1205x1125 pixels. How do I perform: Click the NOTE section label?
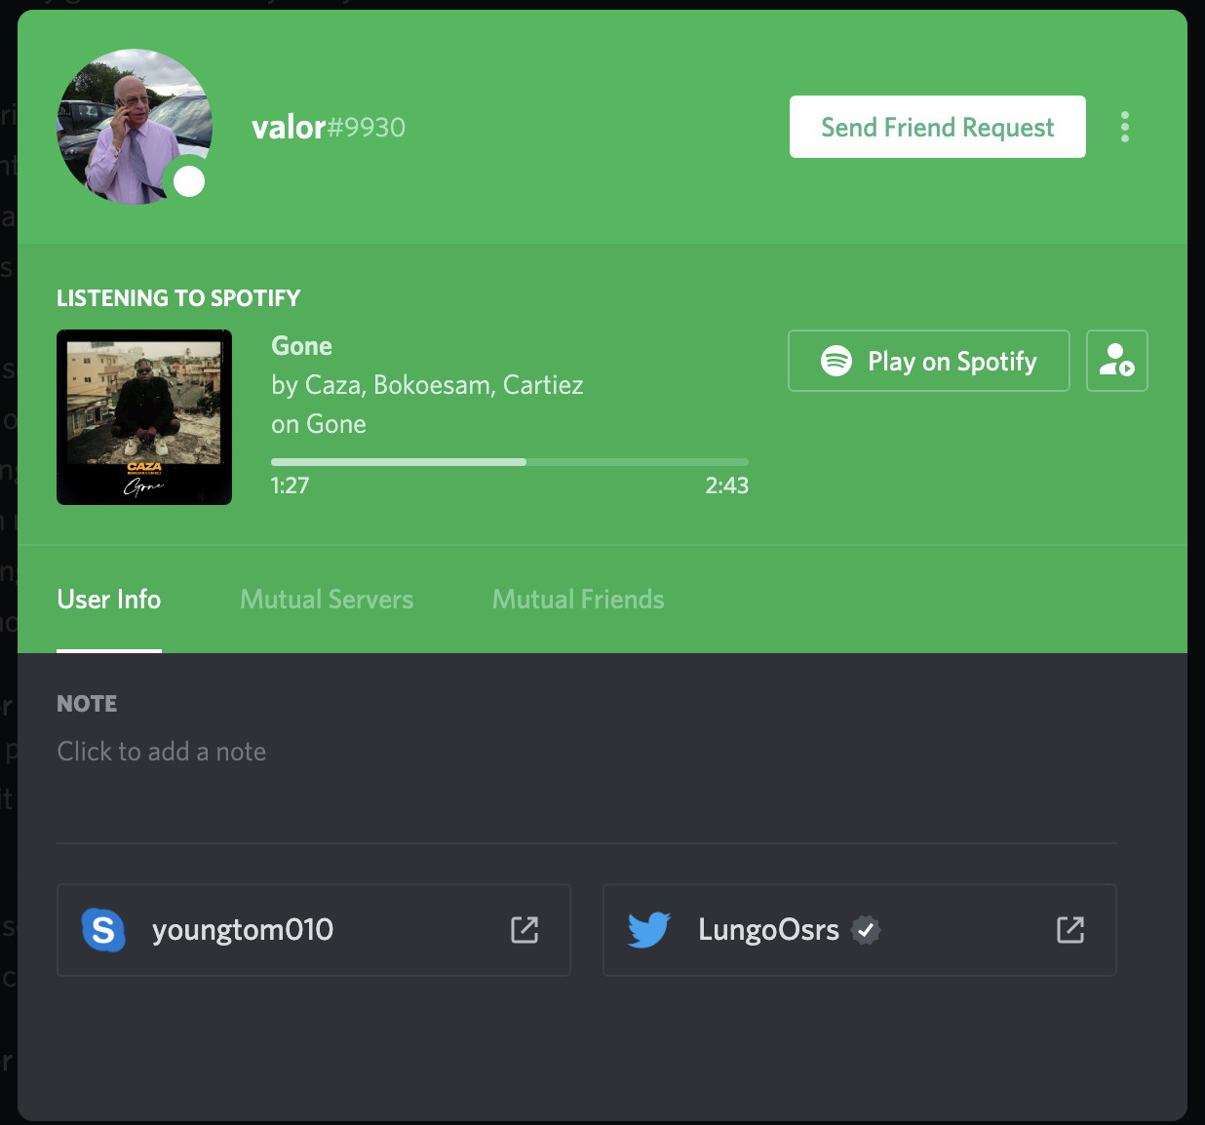tap(87, 704)
